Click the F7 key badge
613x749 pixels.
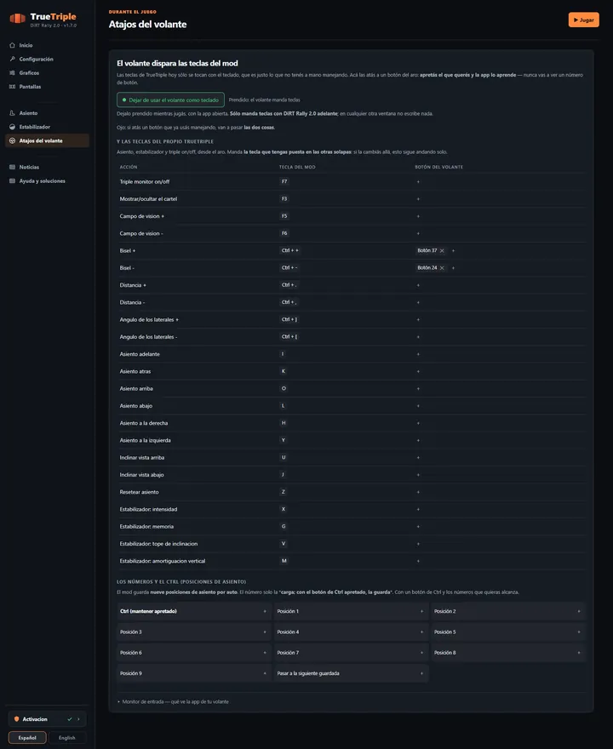click(x=284, y=182)
